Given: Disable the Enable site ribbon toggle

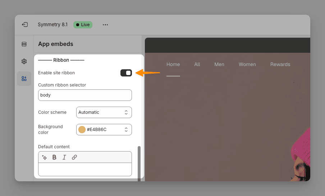Looking at the screenshot, I should tap(126, 73).
